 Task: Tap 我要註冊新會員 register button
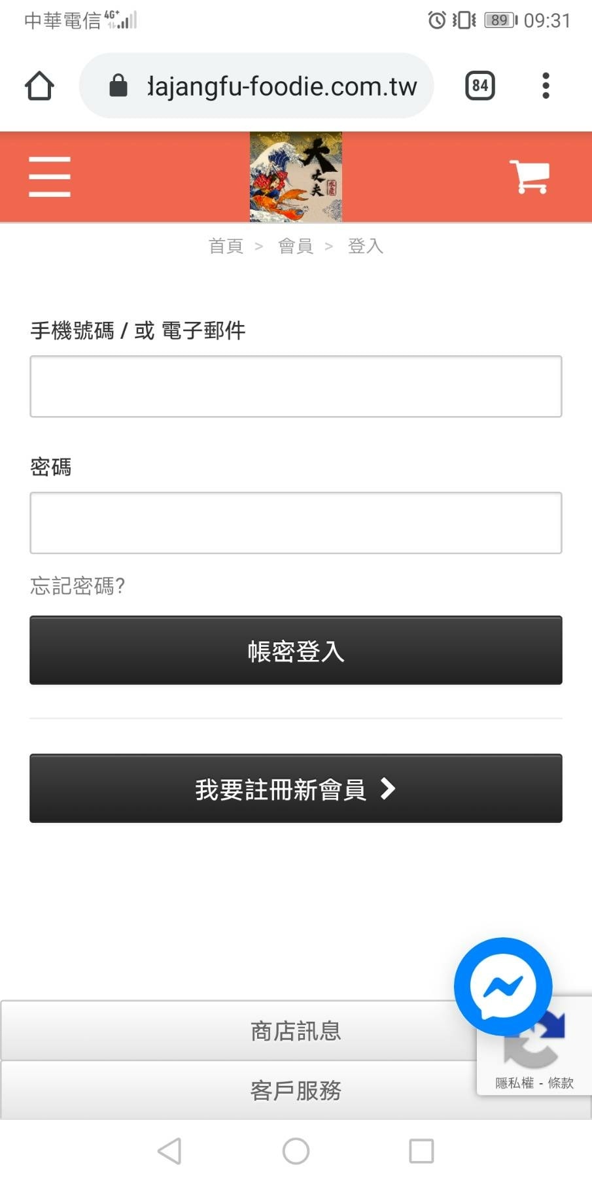coord(296,788)
